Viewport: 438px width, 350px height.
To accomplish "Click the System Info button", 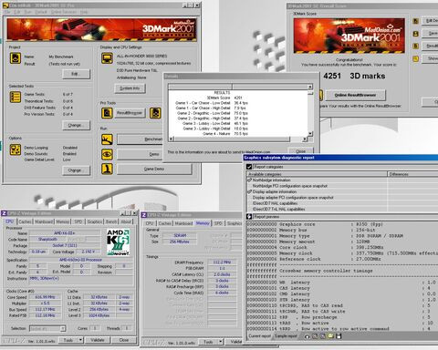I will [x=130, y=88].
